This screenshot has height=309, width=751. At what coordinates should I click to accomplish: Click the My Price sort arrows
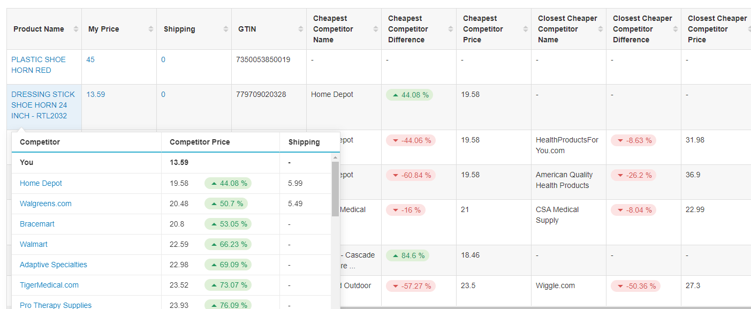151,29
